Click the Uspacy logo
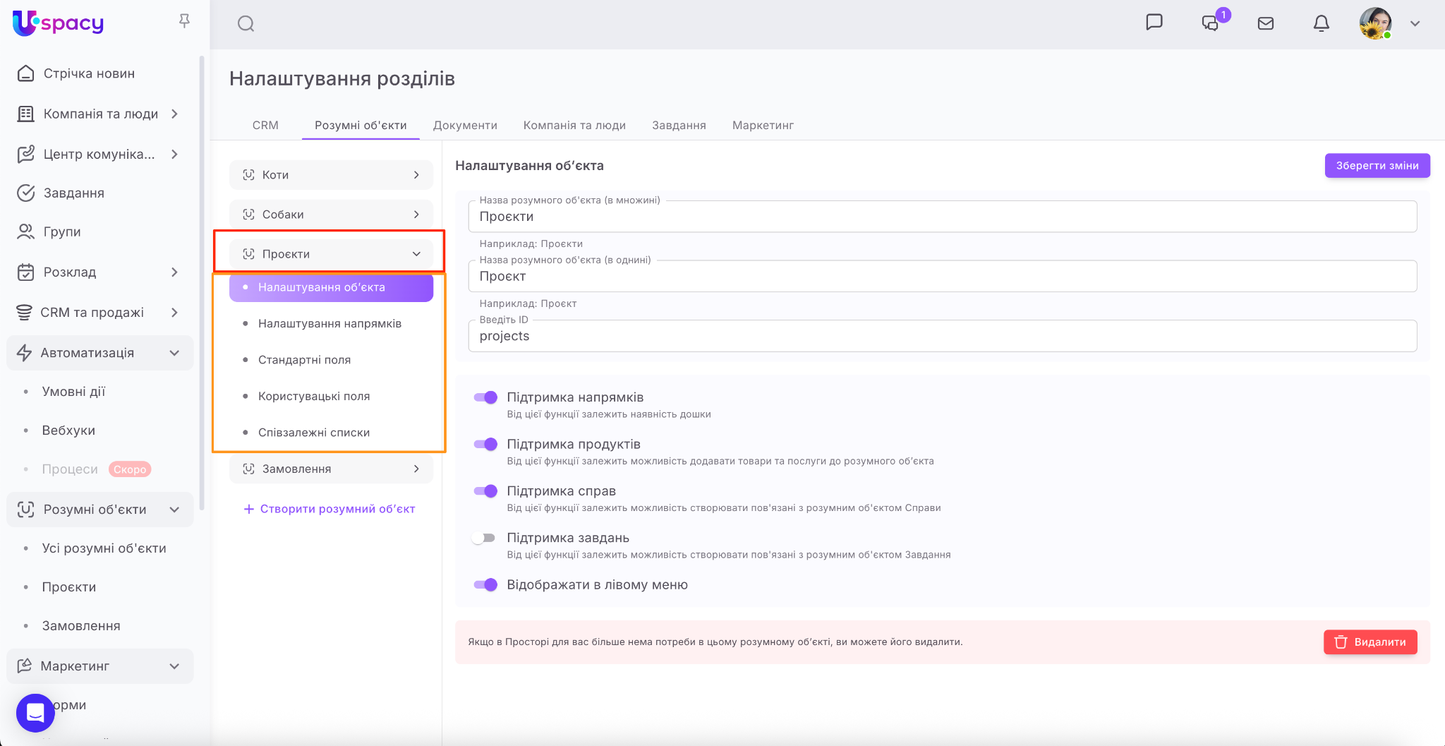 click(x=59, y=23)
